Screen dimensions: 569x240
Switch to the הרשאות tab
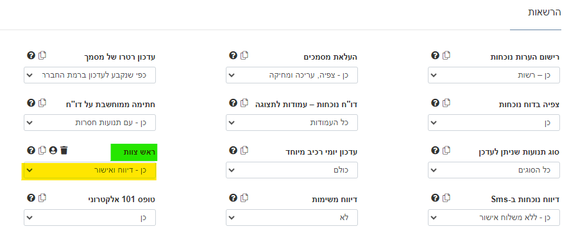pyautogui.click(x=545, y=13)
